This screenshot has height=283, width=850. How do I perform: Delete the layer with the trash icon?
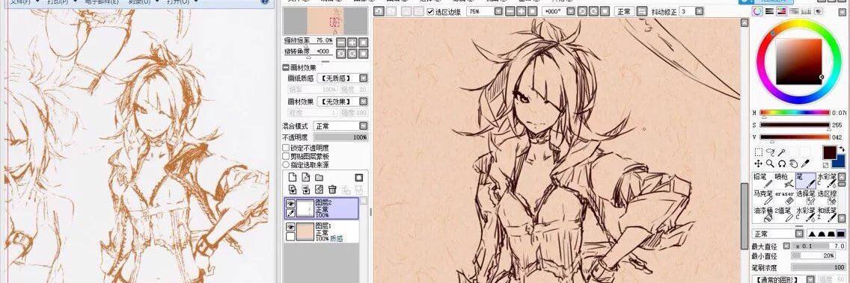coord(332,190)
